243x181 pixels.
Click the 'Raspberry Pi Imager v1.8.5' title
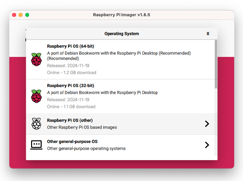(121, 15)
